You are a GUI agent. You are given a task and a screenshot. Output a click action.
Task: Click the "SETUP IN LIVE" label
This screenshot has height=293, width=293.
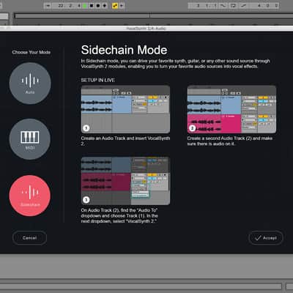tap(98, 80)
